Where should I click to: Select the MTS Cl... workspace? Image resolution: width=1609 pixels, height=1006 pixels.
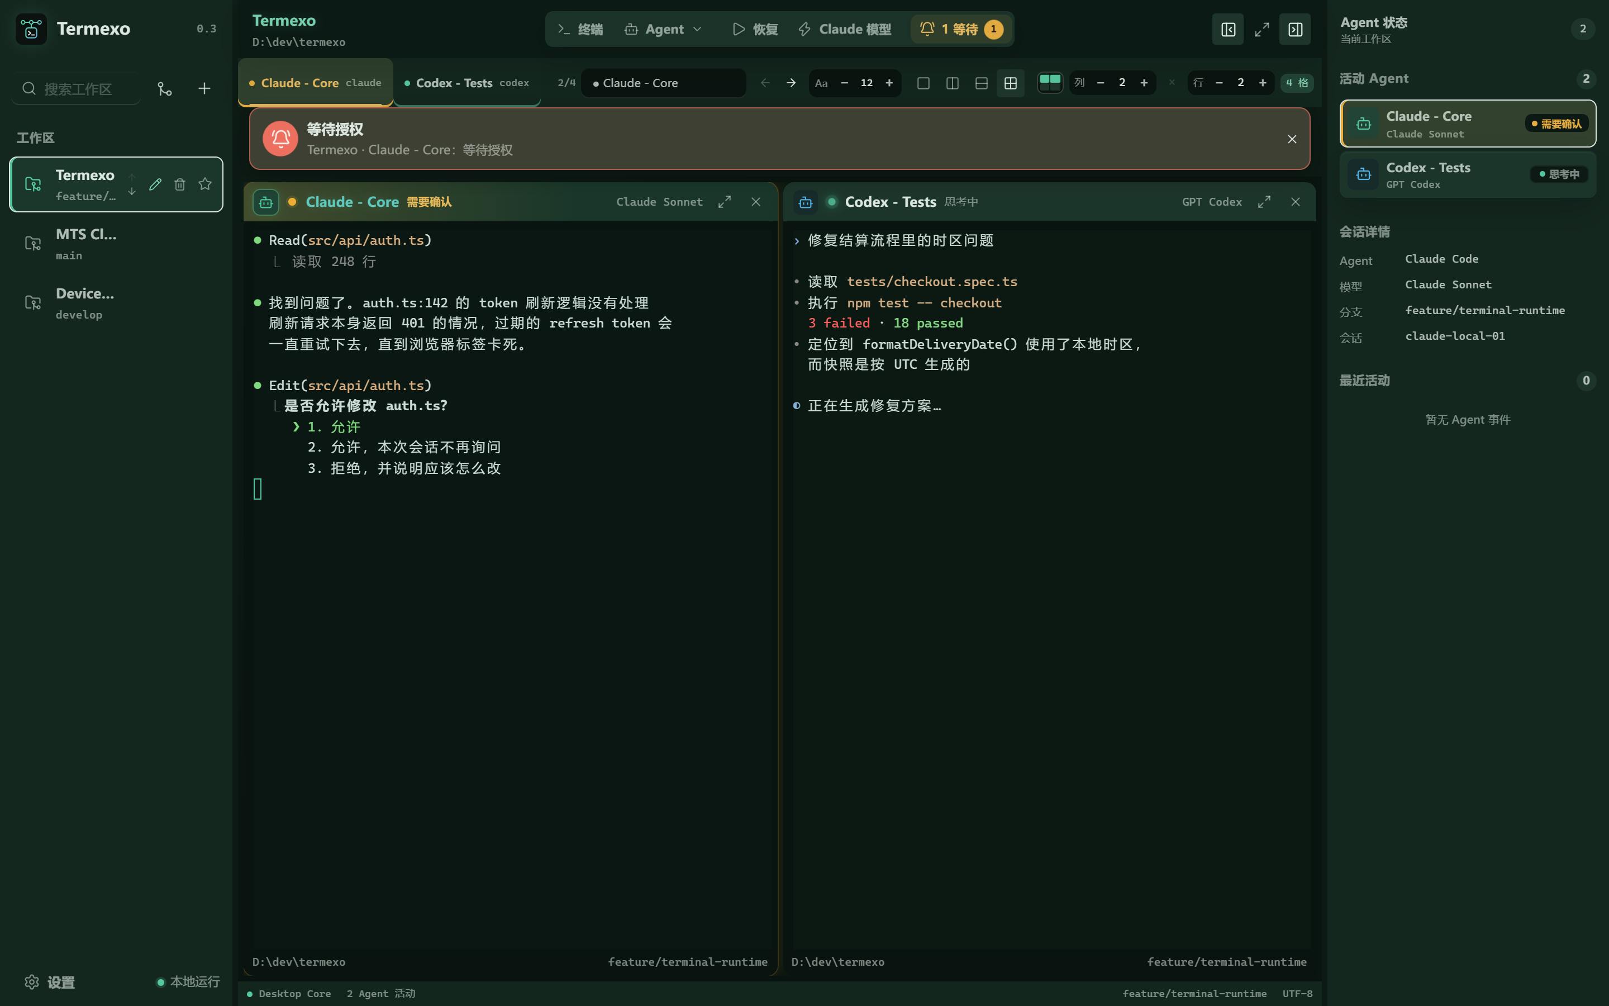[x=116, y=244]
